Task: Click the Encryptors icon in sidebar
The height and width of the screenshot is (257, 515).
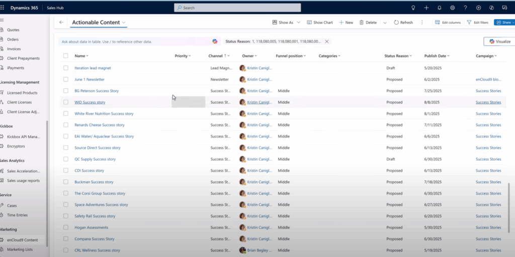Action: click(2, 146)
